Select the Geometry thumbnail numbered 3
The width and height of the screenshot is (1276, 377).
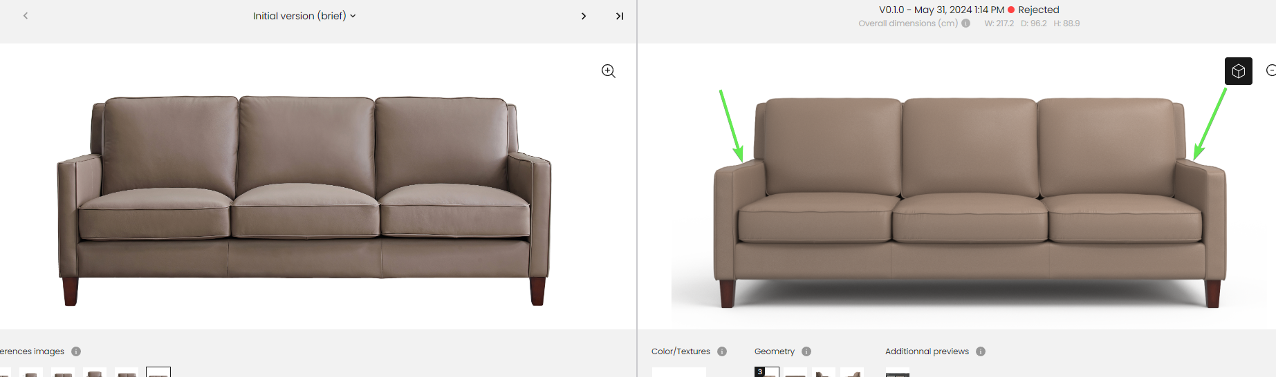pyautogui.click(x=767, y=372)
